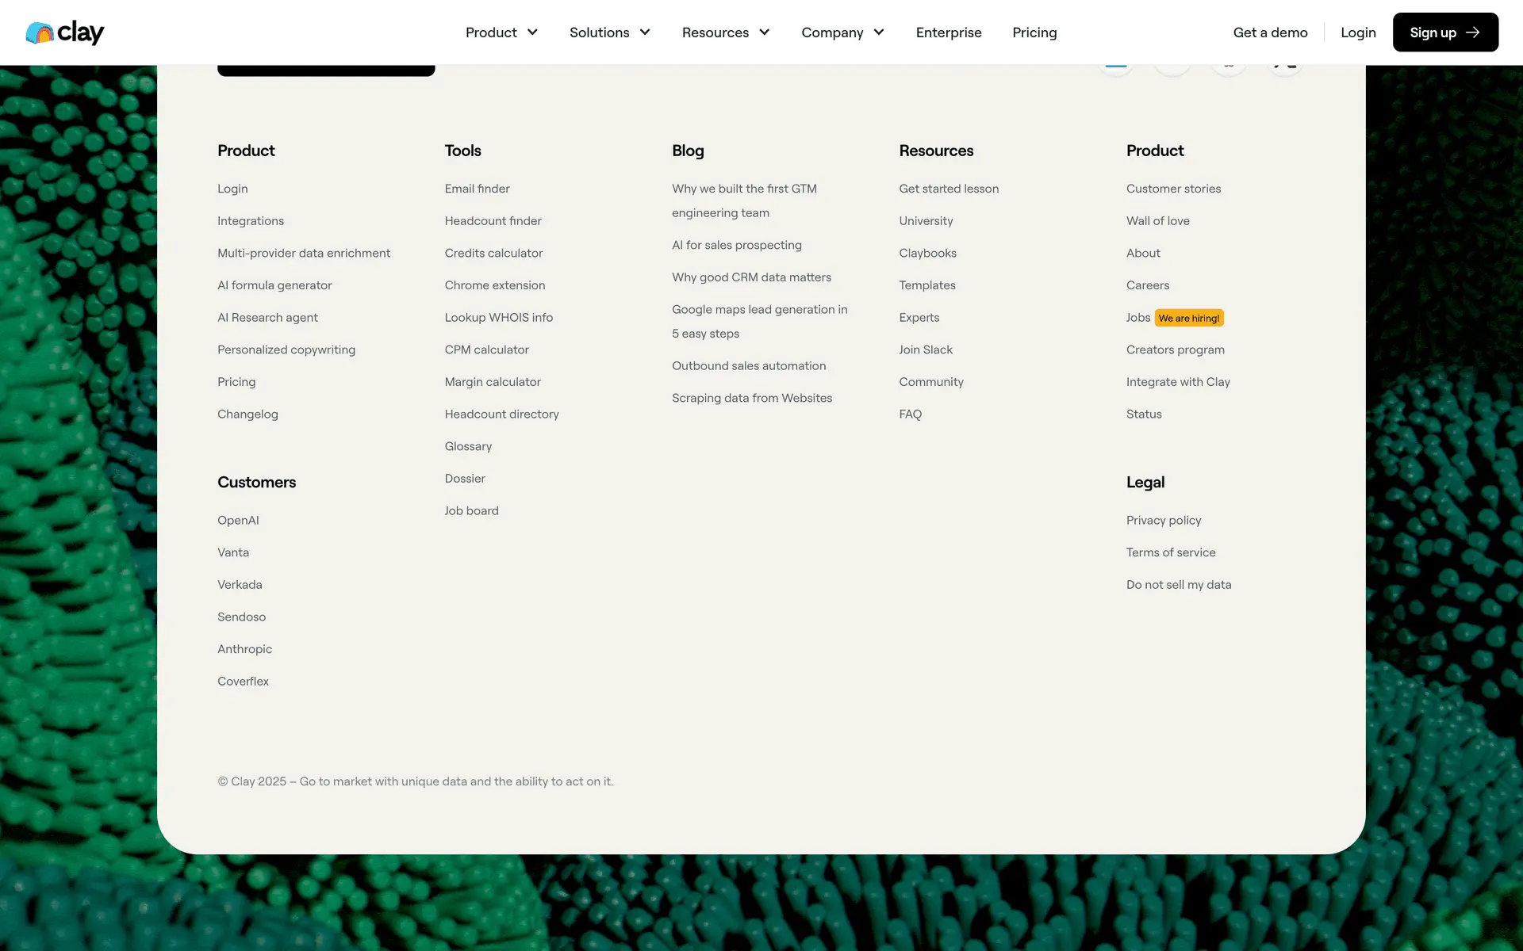
Task: Click Login in the header
Action: (1357, 32)
